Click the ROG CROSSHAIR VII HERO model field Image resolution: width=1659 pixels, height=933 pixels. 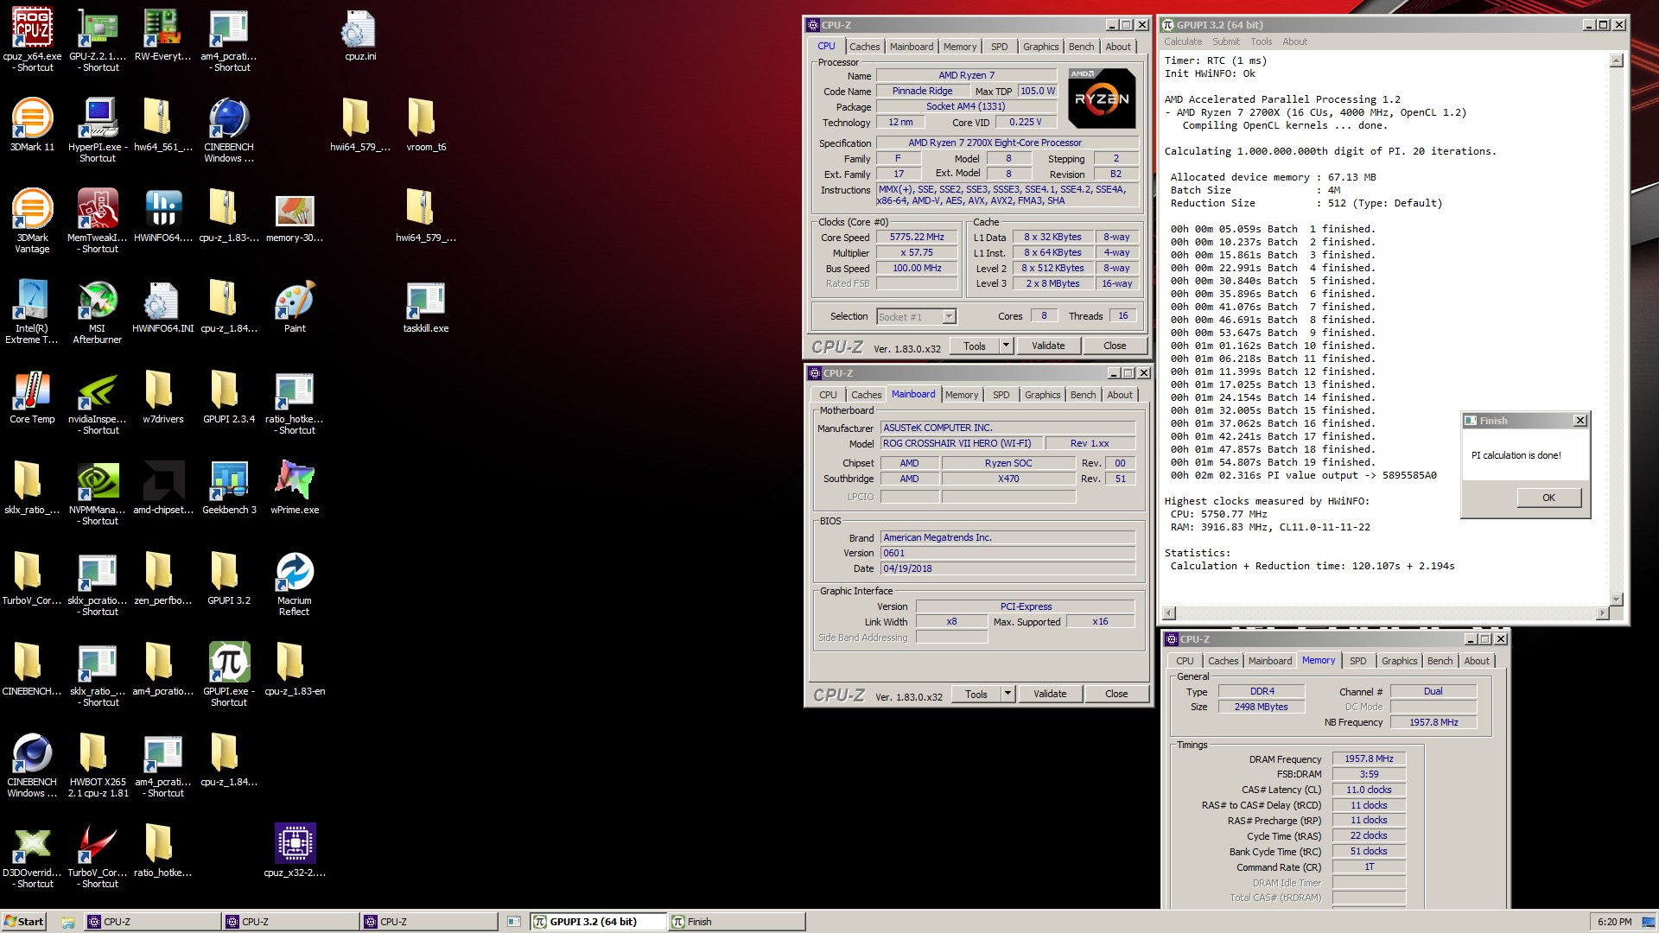(960, 443)
